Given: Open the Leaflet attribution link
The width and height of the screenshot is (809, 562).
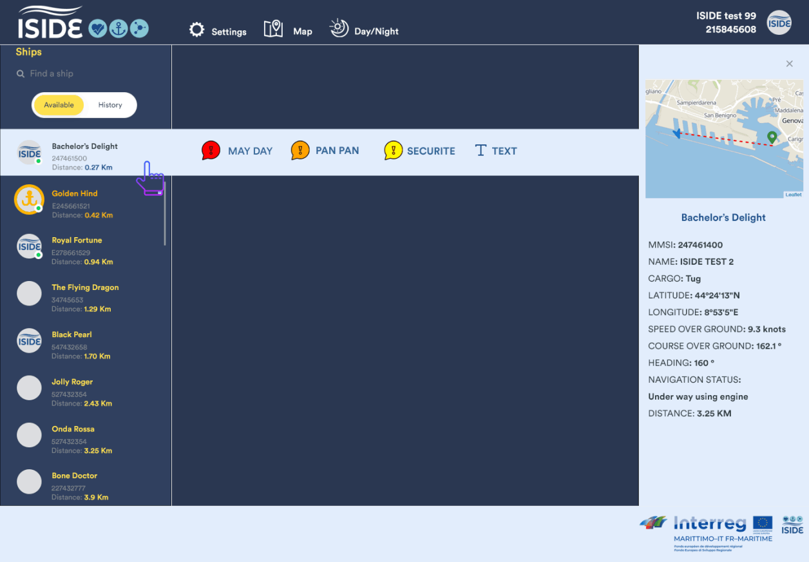Looking at the screenshot, I should [795, 193].
